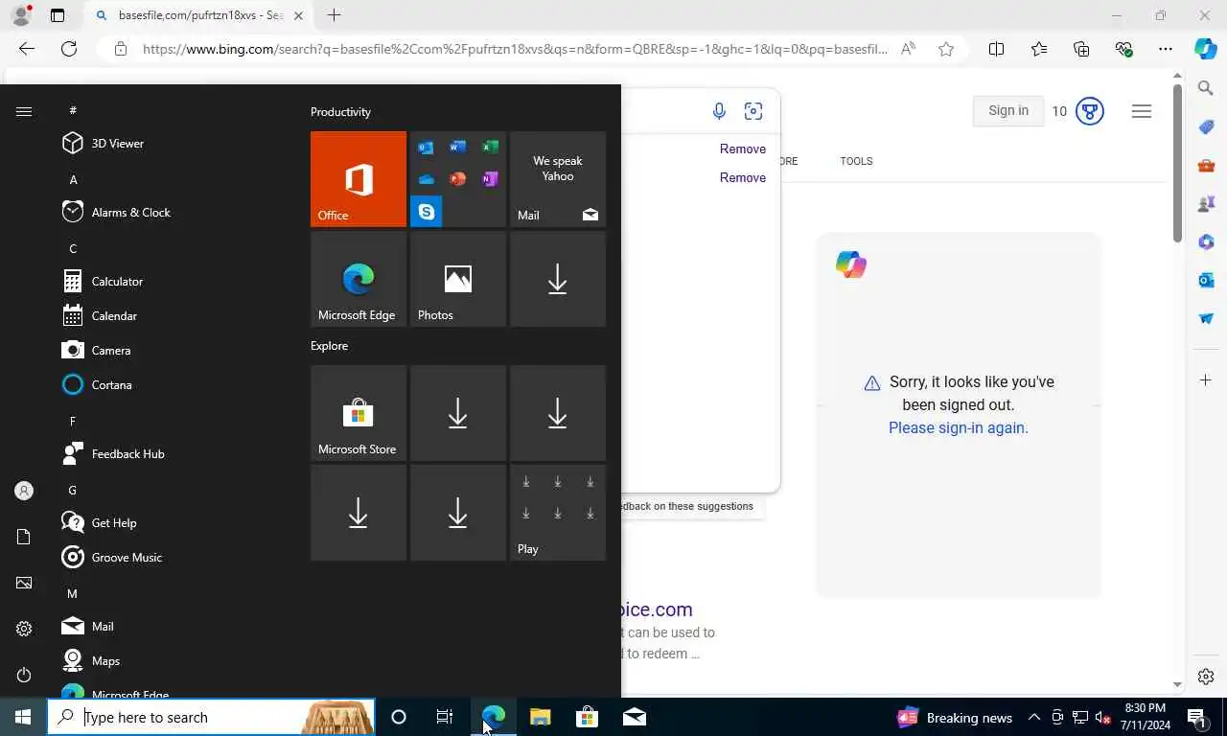
Task: Open Copilot in Edge toolbar
Action: click(x=1206, y=49)
